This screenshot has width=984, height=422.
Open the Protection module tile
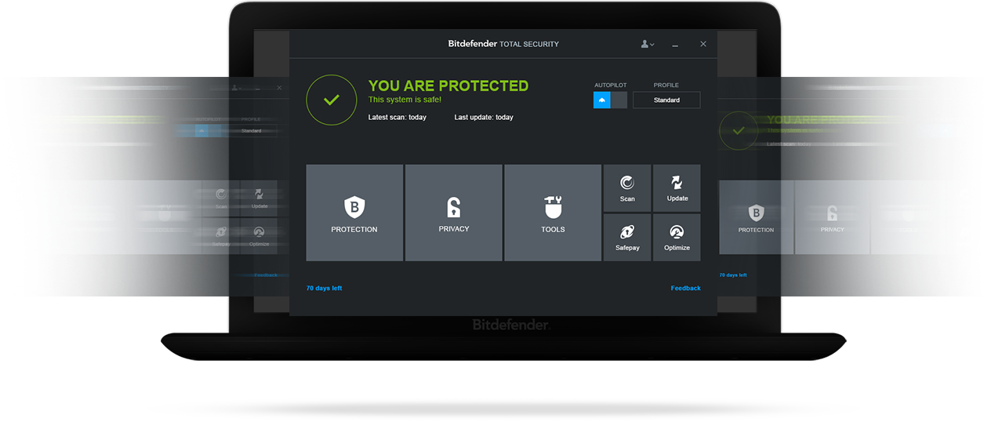pyautogui.click(x=354, y=213)
